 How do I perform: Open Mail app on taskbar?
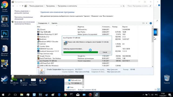(78, 95)
